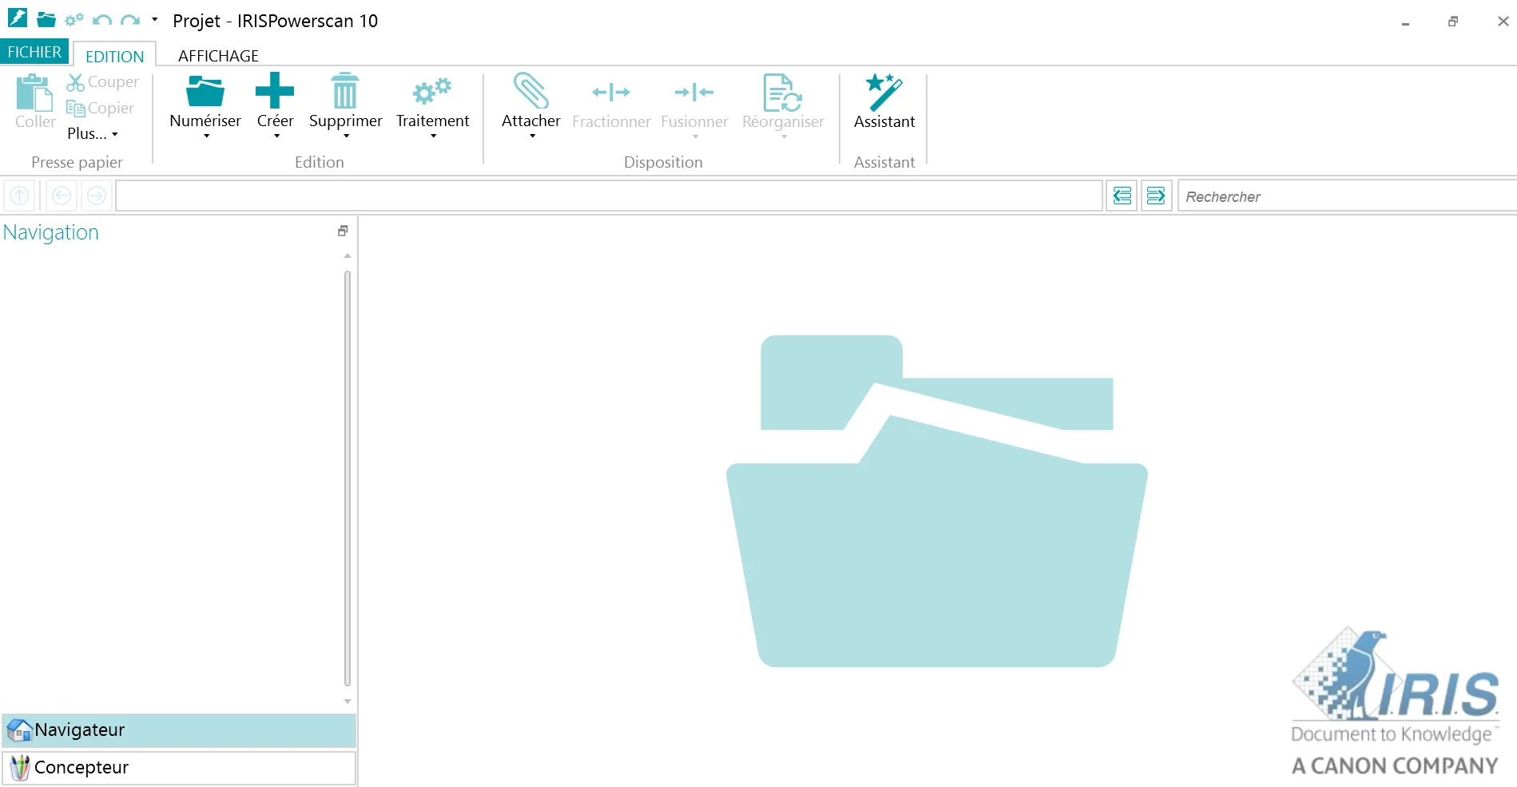Click the IRISPowerscan app logo icon
1517x787 pixels.
[18, 18]
